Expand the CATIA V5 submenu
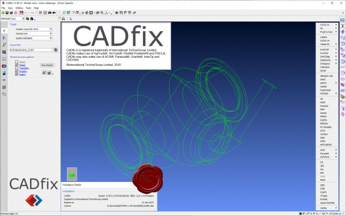Screen dimensions: 346x216 click(x=327, y=25)
